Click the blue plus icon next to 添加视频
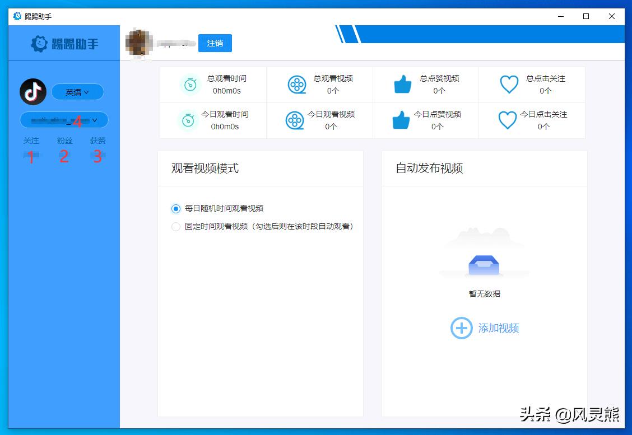This screenshot has width=632, height=435. (461, 328)
